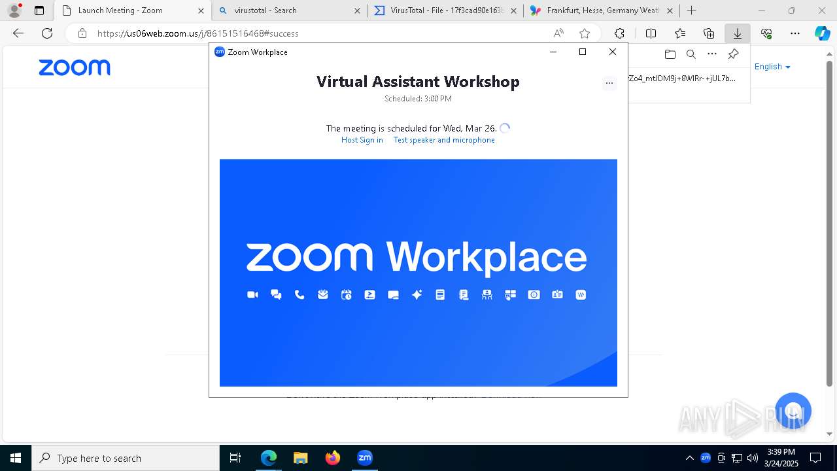The height and width of the screenshot is (471, 837).
Task: Open Windows Start menu
Action: [x=16, y=458]
